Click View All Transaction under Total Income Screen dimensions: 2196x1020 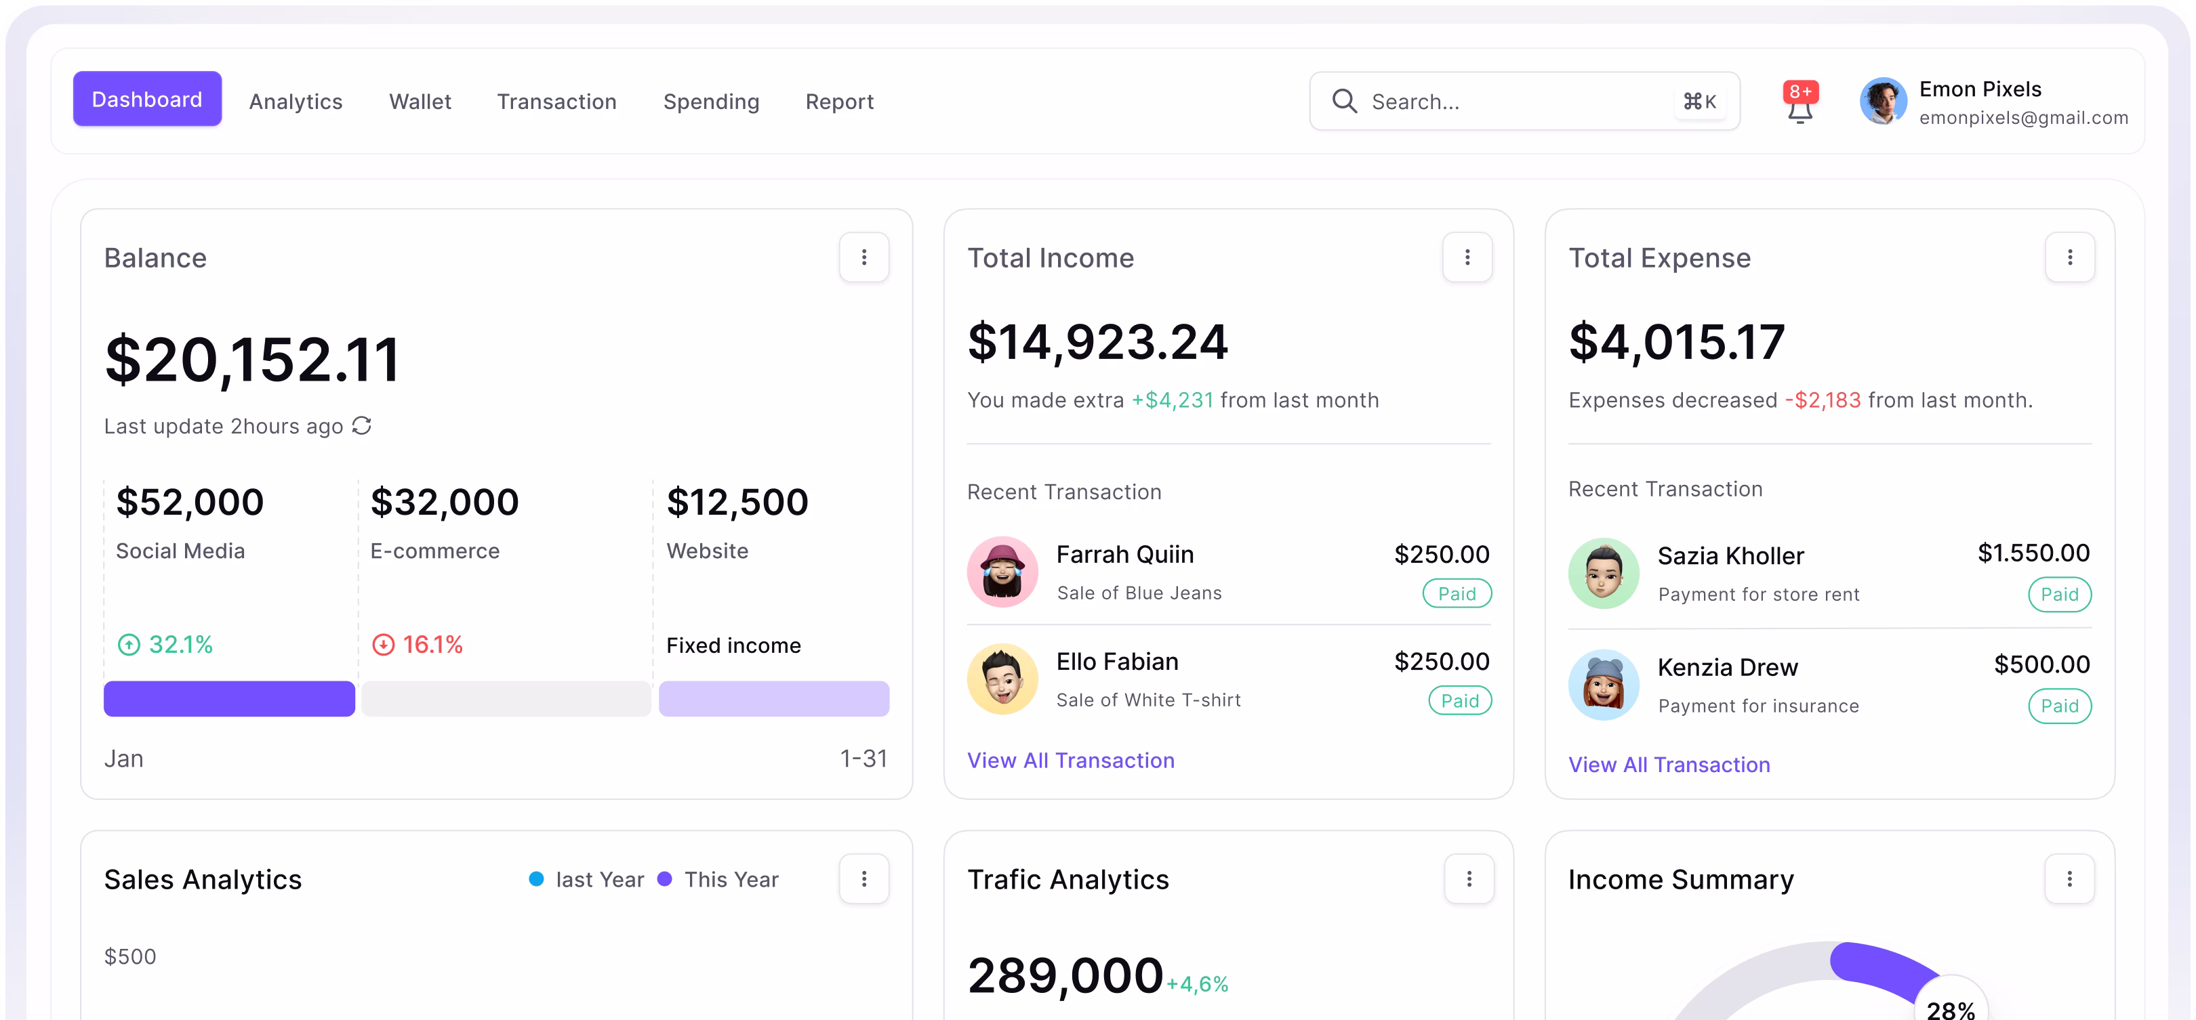(1071, 760)
